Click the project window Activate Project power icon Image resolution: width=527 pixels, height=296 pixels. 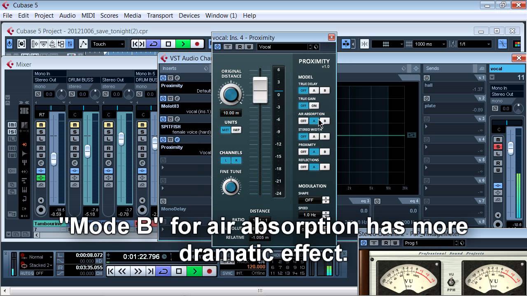click(9, 44)
